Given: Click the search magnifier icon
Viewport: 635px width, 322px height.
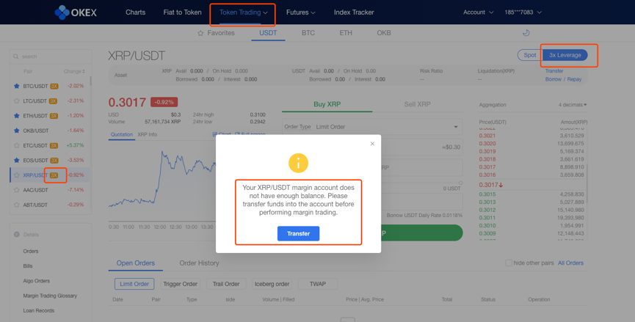Looking at the screenshot, I should (16, 56).
